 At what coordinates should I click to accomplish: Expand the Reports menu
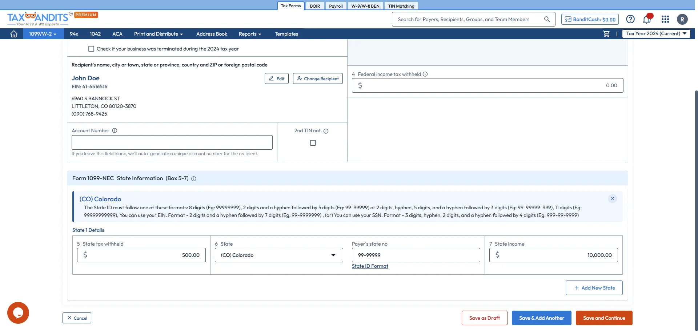[x=250, y=34]
